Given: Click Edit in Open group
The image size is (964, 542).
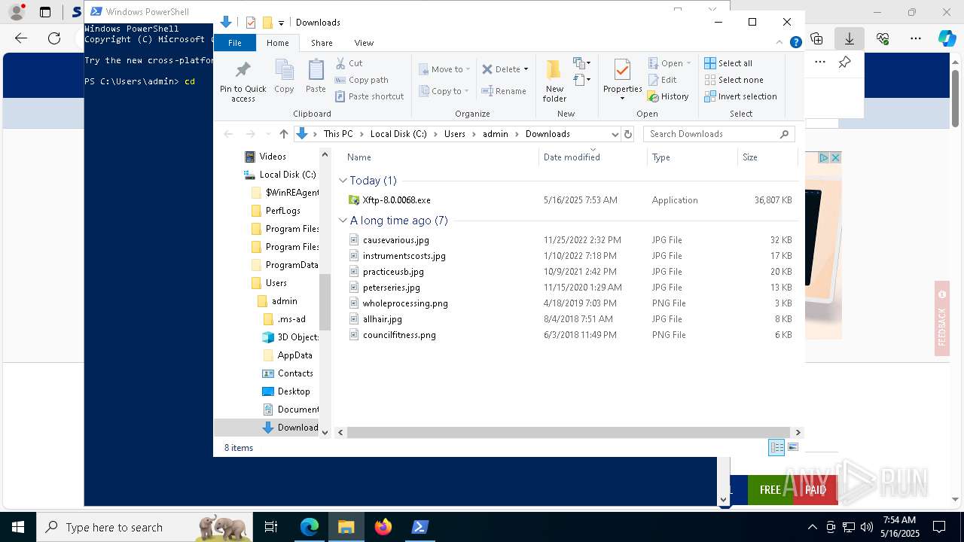Looking at the screenshot, I should click(662, 80).
